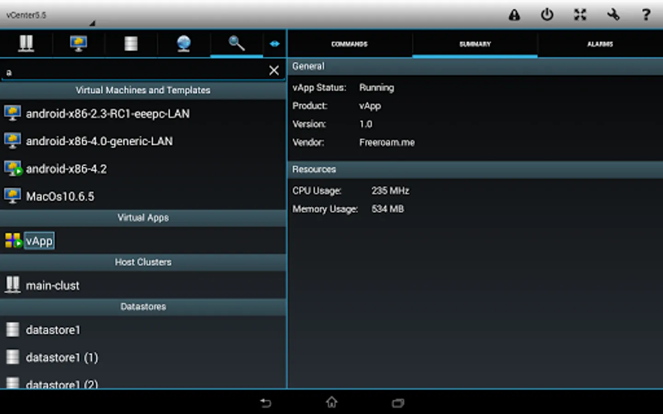The height and width of the screenshot is (414, 663).
Task: Click the android-x86-2.3-RC1-eeepc-LAN VM icon
Action: coord(12,113)
